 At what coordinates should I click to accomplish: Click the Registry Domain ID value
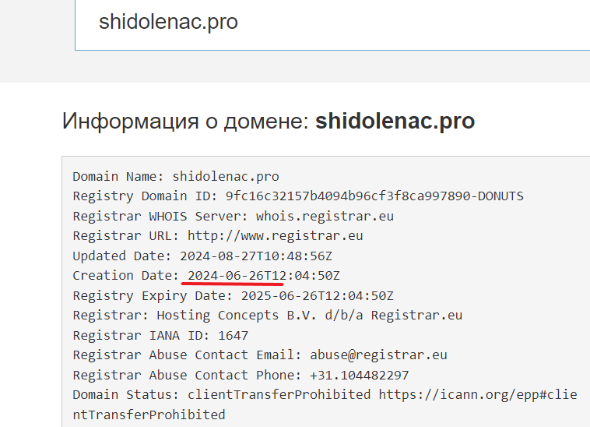pyautogui.click(x=374, y=196)
